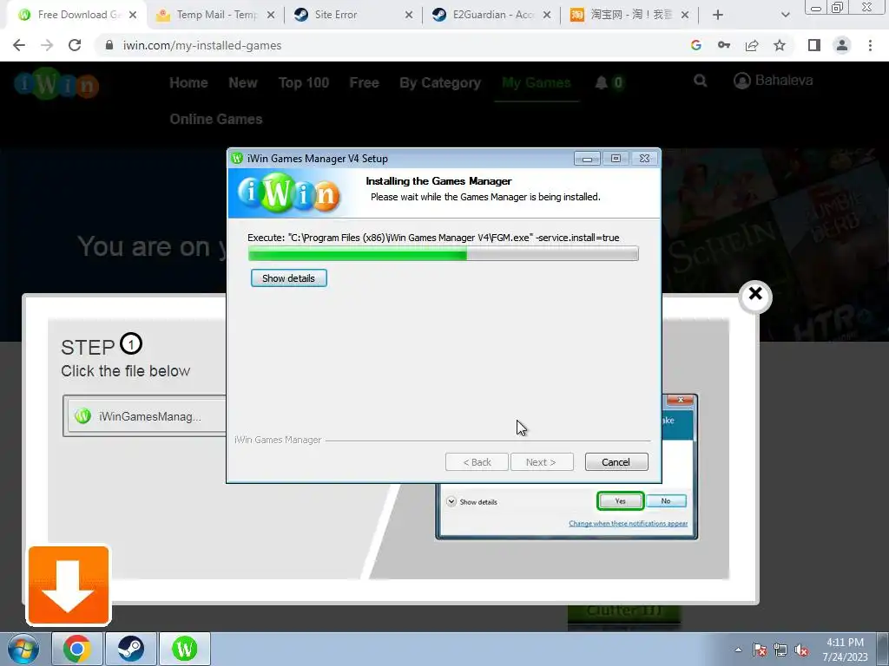This screenshot has width=889, height=666.
Task: Click No in the sample dialog image
Action: click(666, 501)
